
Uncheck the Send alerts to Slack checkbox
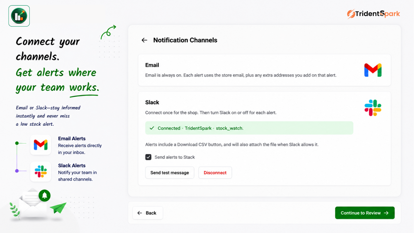pos(148,157)
